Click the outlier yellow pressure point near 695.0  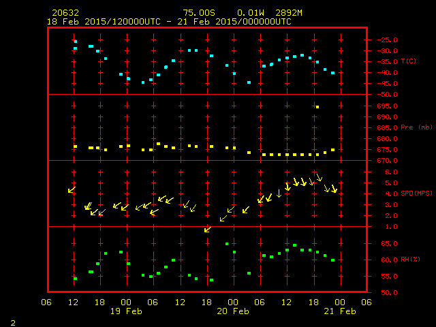coord(317,107)
